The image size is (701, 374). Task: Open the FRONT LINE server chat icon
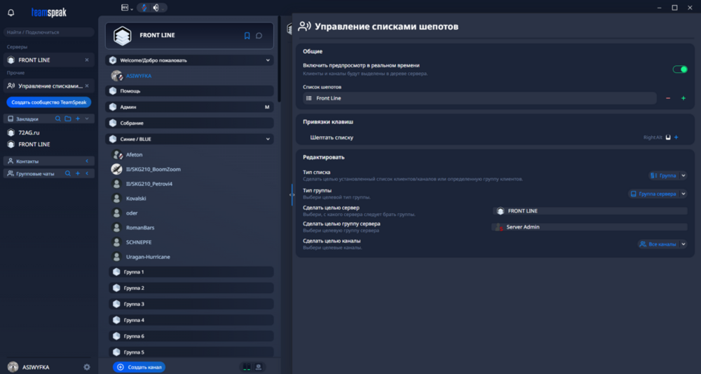pos(259,36)
